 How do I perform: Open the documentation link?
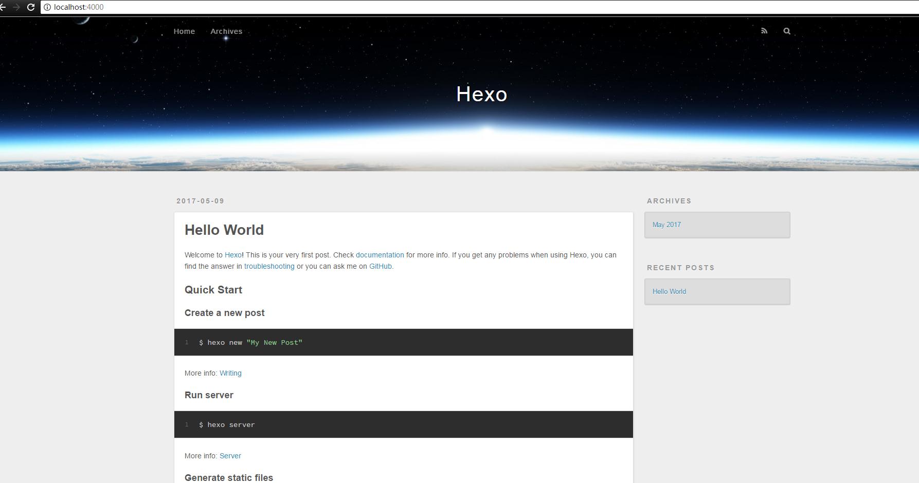(380, 255)
